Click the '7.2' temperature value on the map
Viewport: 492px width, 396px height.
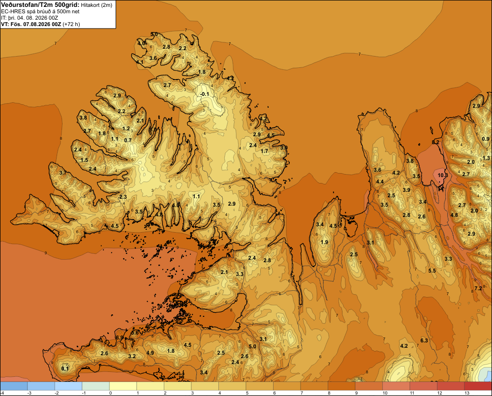pos(478,288)
